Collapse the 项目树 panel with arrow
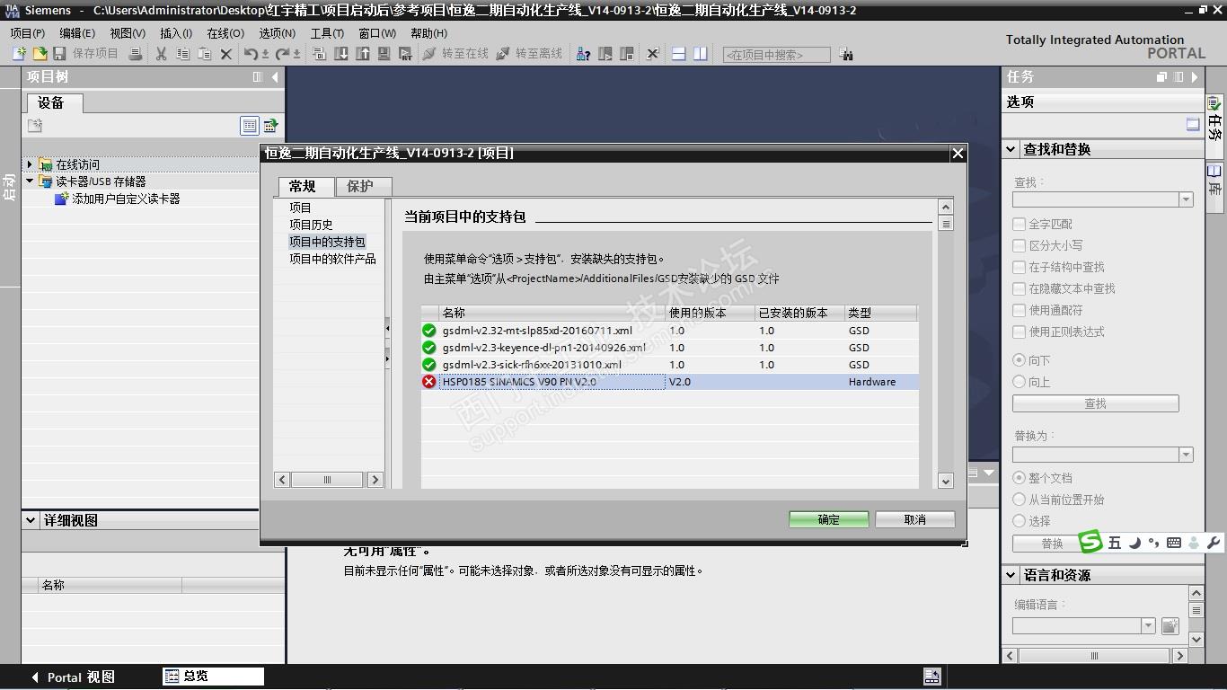Viewport: 1227px width, 690px height. pos(275,77)
